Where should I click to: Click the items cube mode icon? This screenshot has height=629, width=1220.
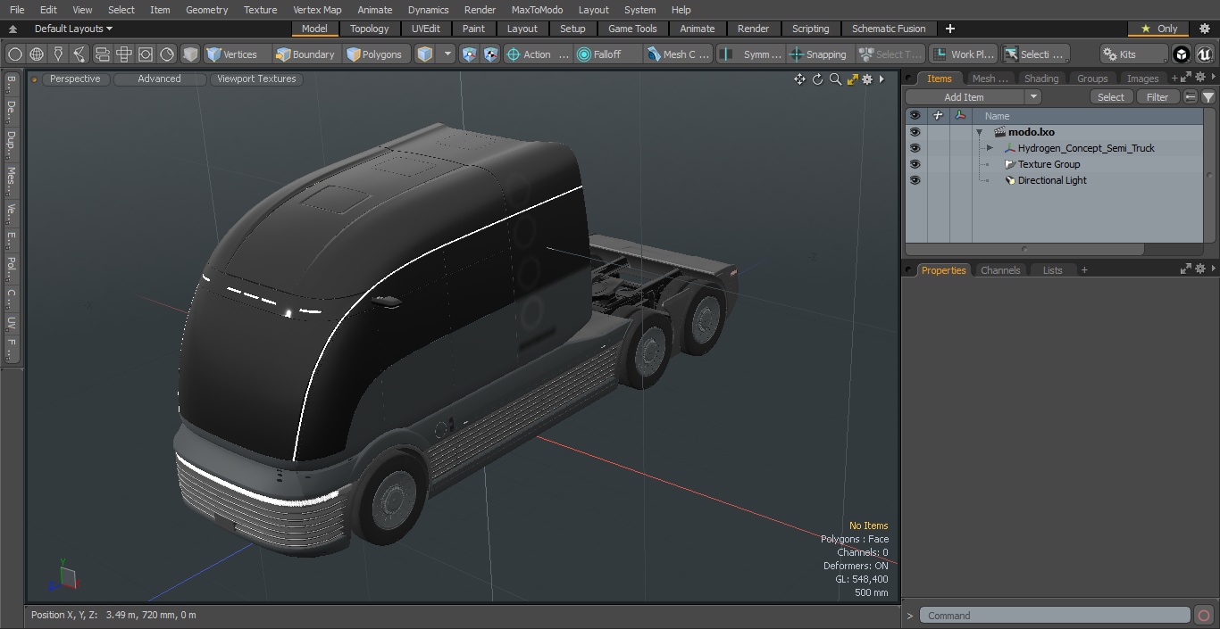[x=425, y=54]
